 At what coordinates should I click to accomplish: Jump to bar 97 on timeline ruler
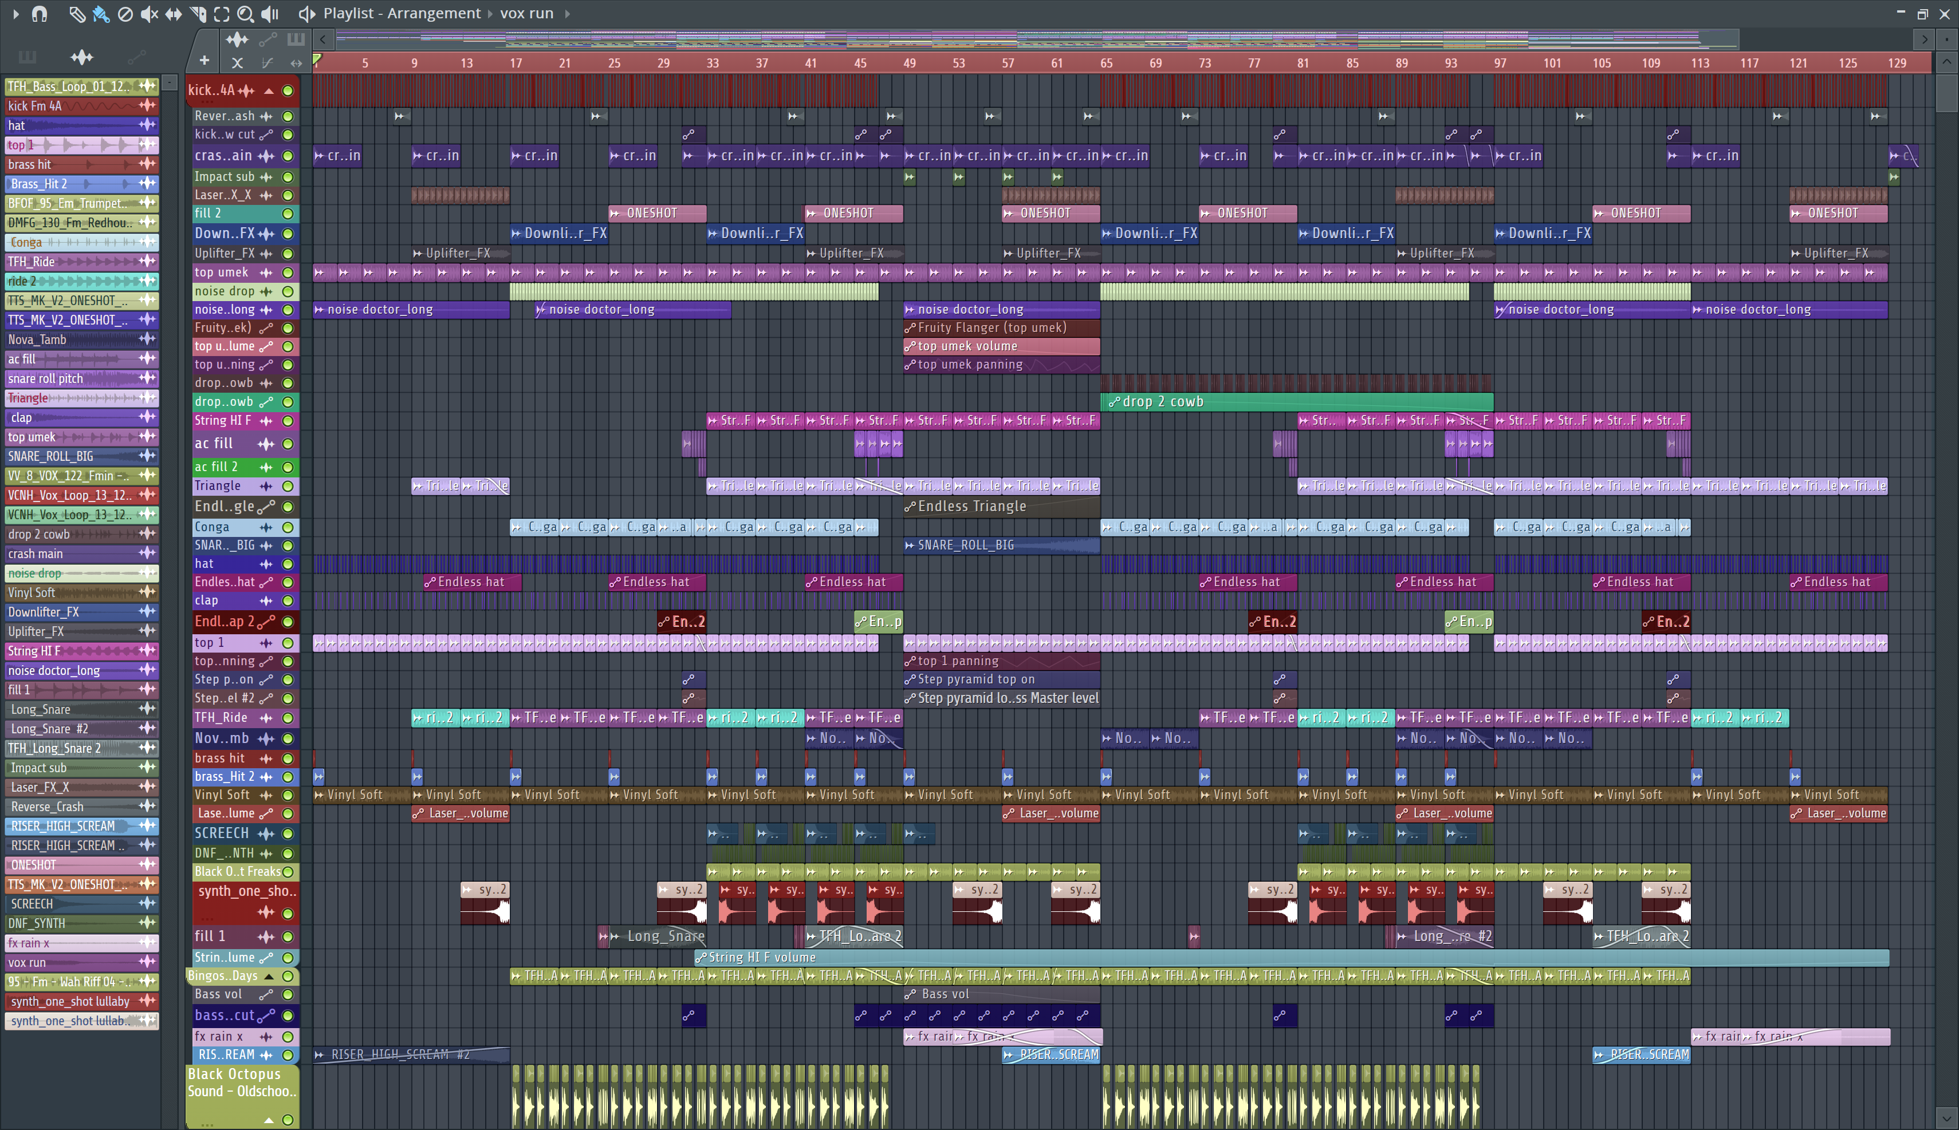tap(1500, 63)
